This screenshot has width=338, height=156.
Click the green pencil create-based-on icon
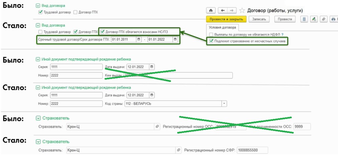(x=314, y=19)
